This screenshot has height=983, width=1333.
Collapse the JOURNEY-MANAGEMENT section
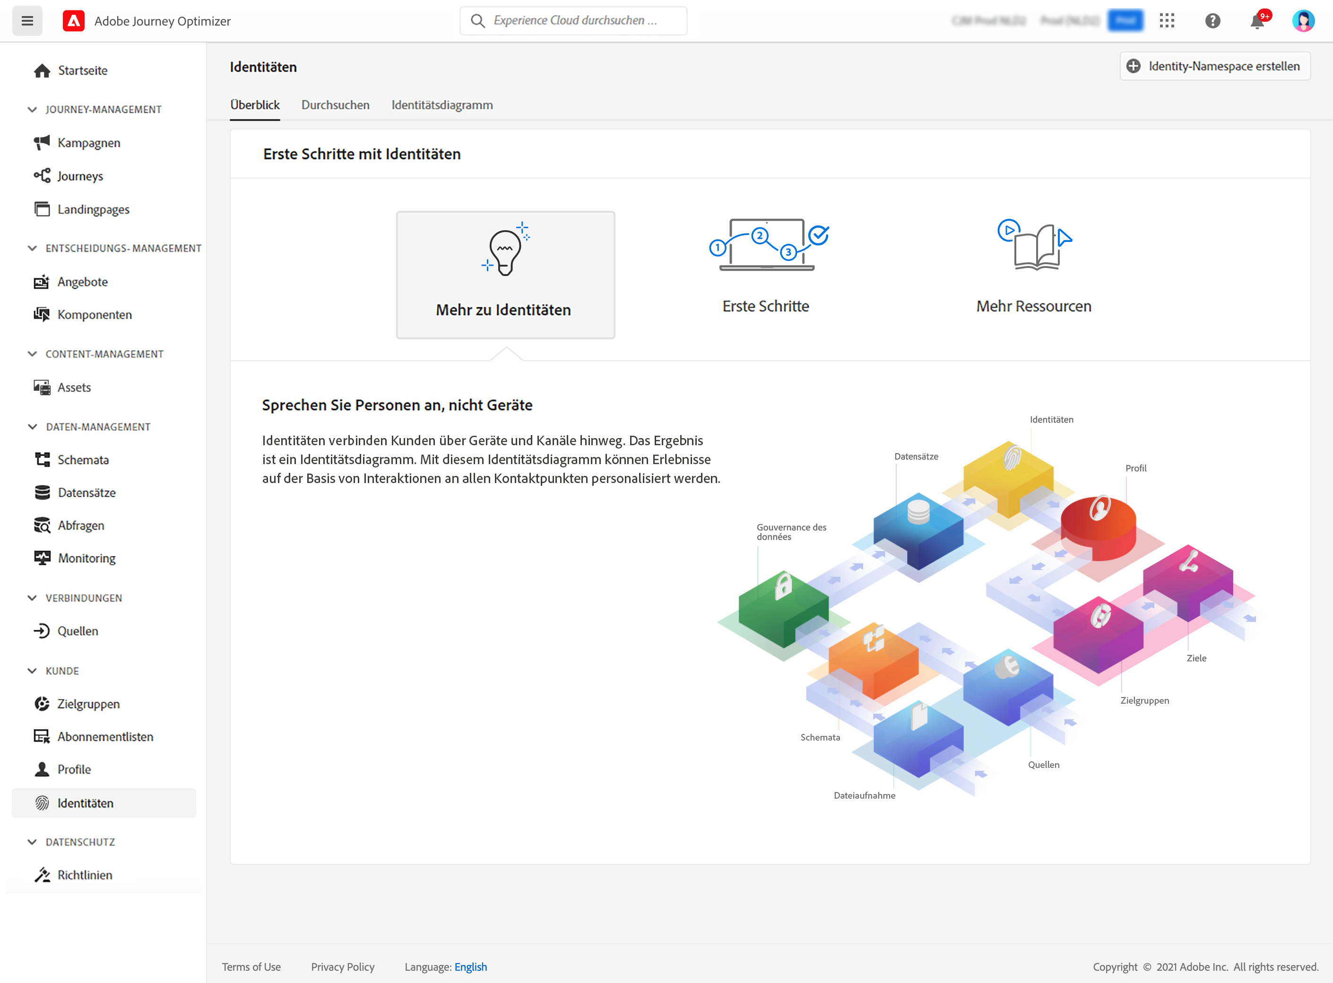click(x=33, y=110)
